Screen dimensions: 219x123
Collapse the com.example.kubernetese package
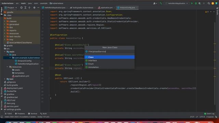[10, 58]
